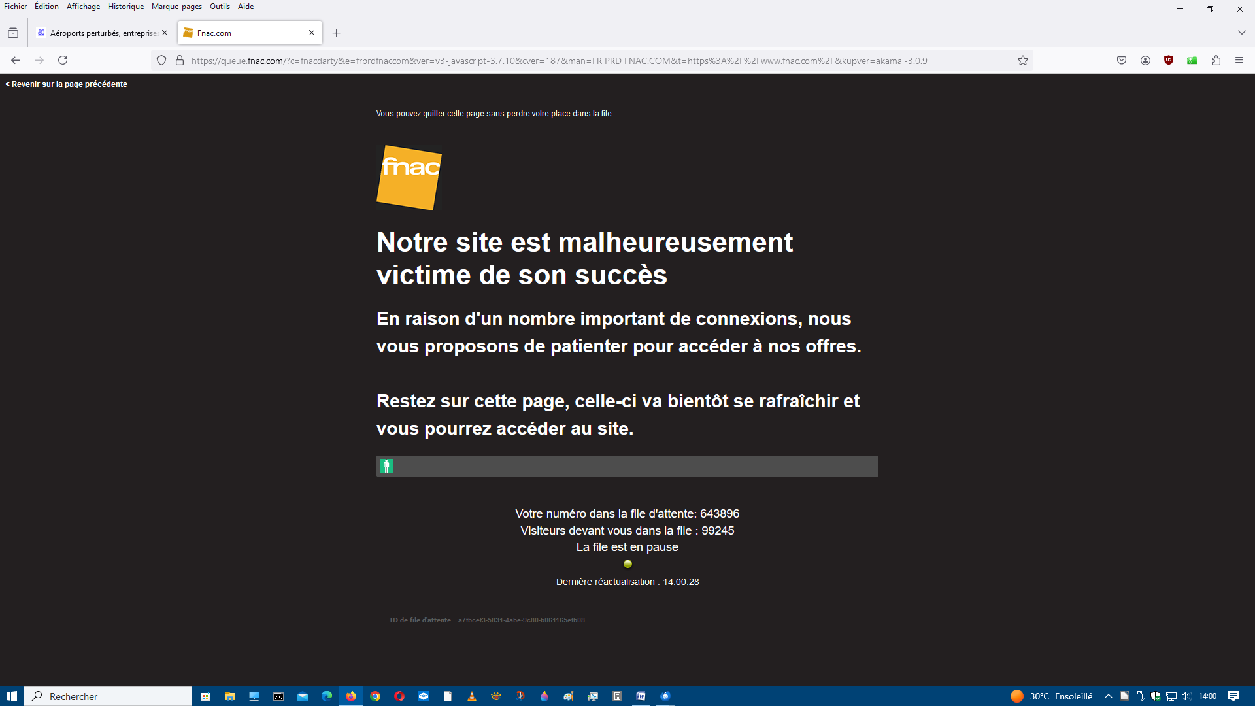The width and height of the screenshot is (1255, 706).
Task: Open the Marque-pages menu
Action: coord(176,7)
